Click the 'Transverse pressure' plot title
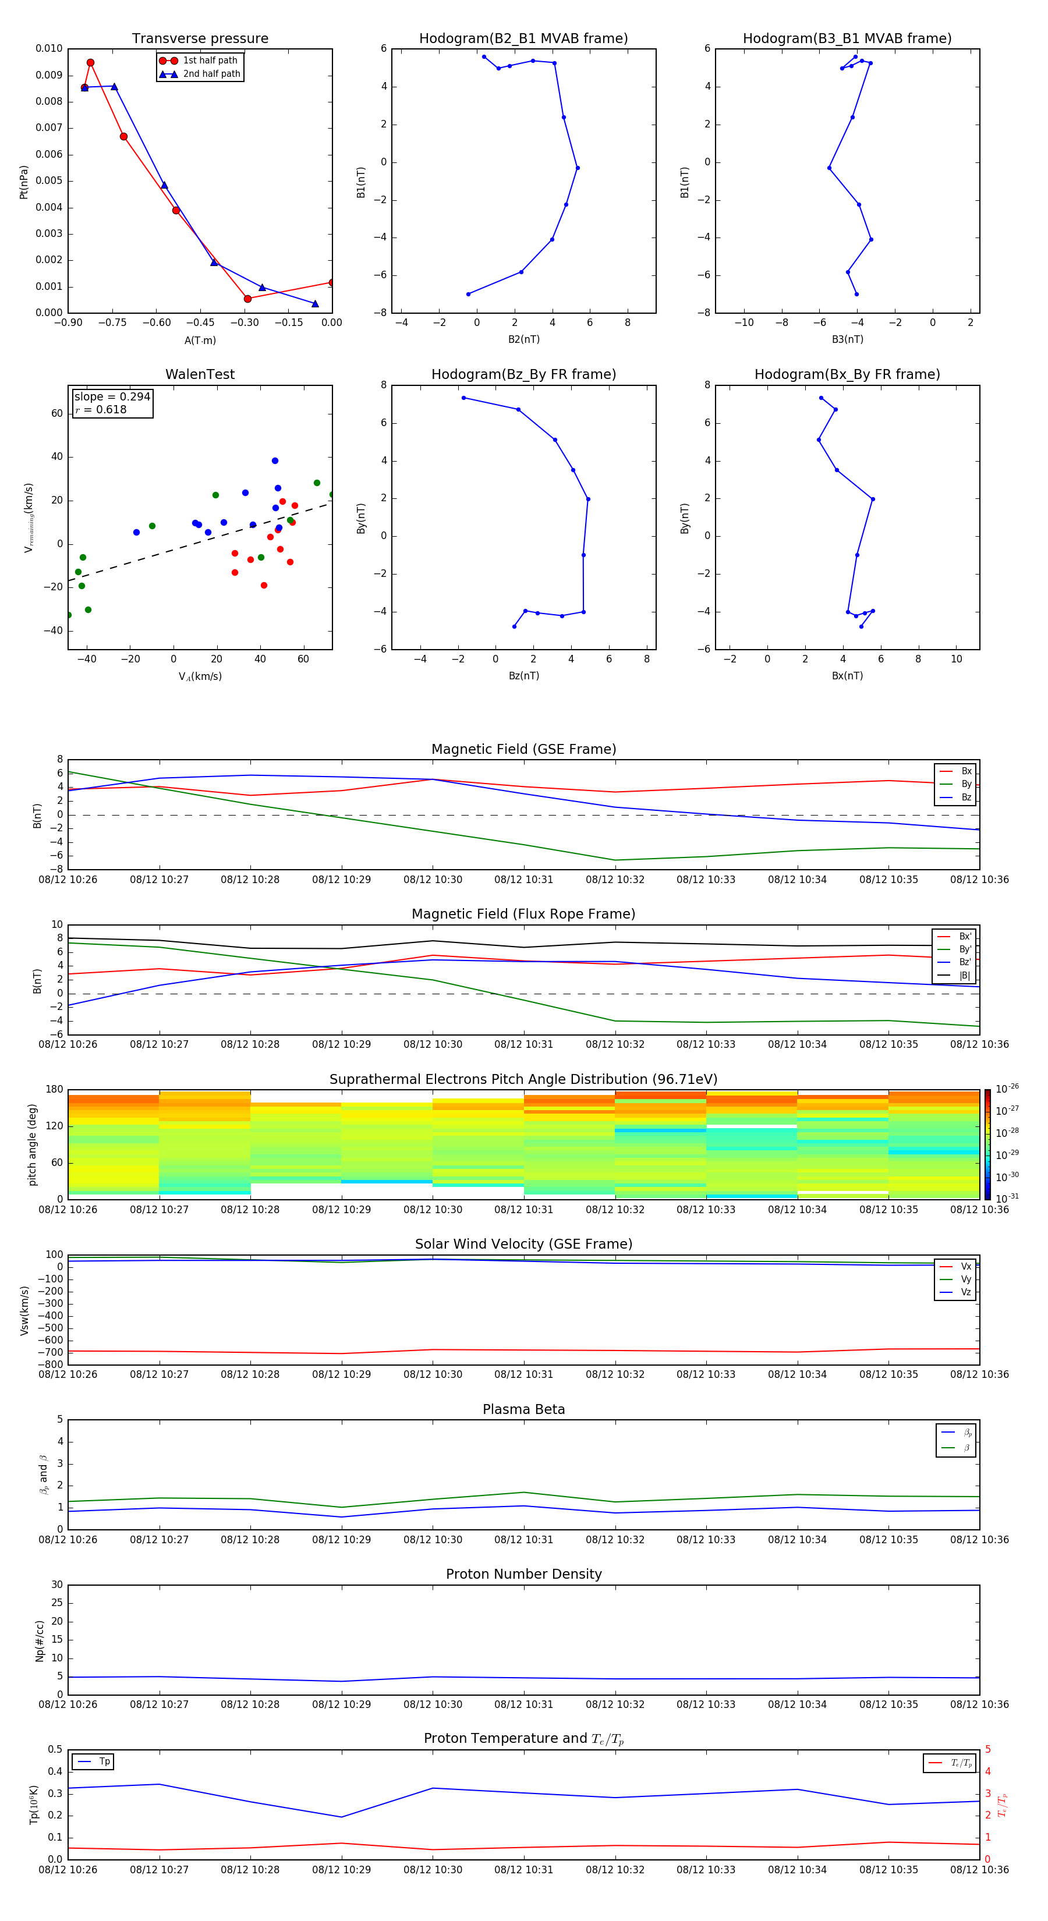 point(200,38)
